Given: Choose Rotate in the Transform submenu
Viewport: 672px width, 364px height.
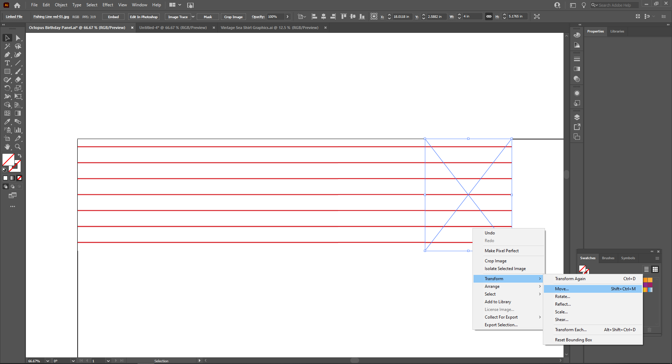Looking at the screenshot, I should (593, 297).
